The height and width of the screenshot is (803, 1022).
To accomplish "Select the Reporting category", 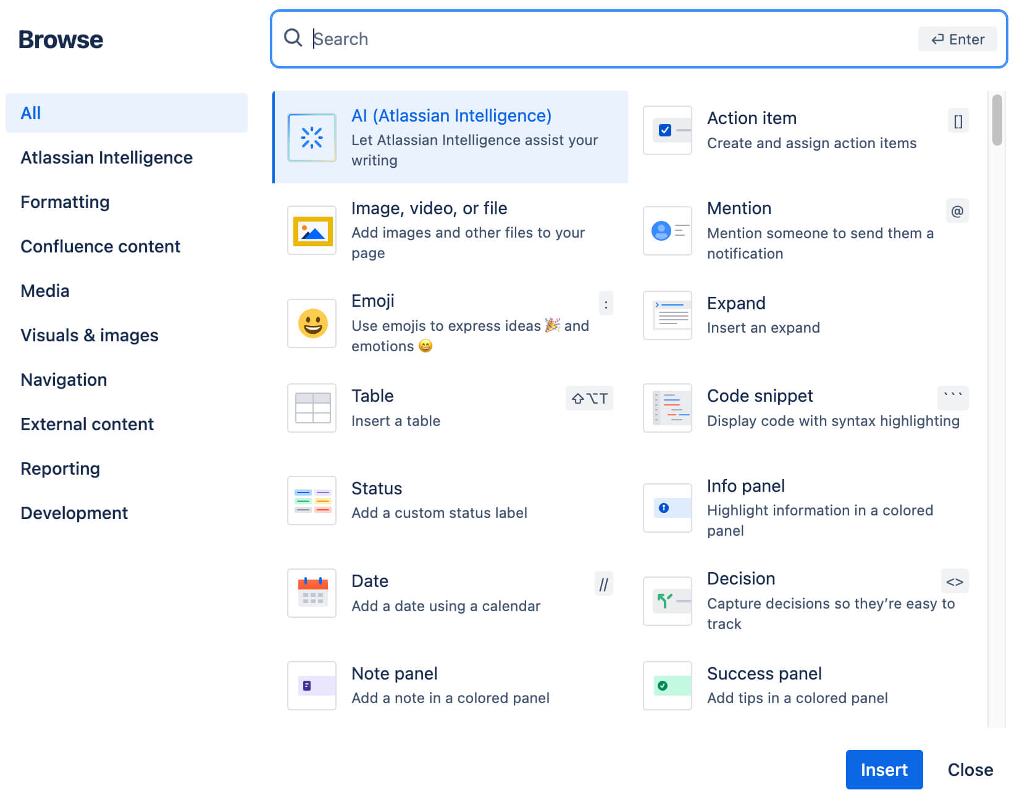I will point(60,468).
